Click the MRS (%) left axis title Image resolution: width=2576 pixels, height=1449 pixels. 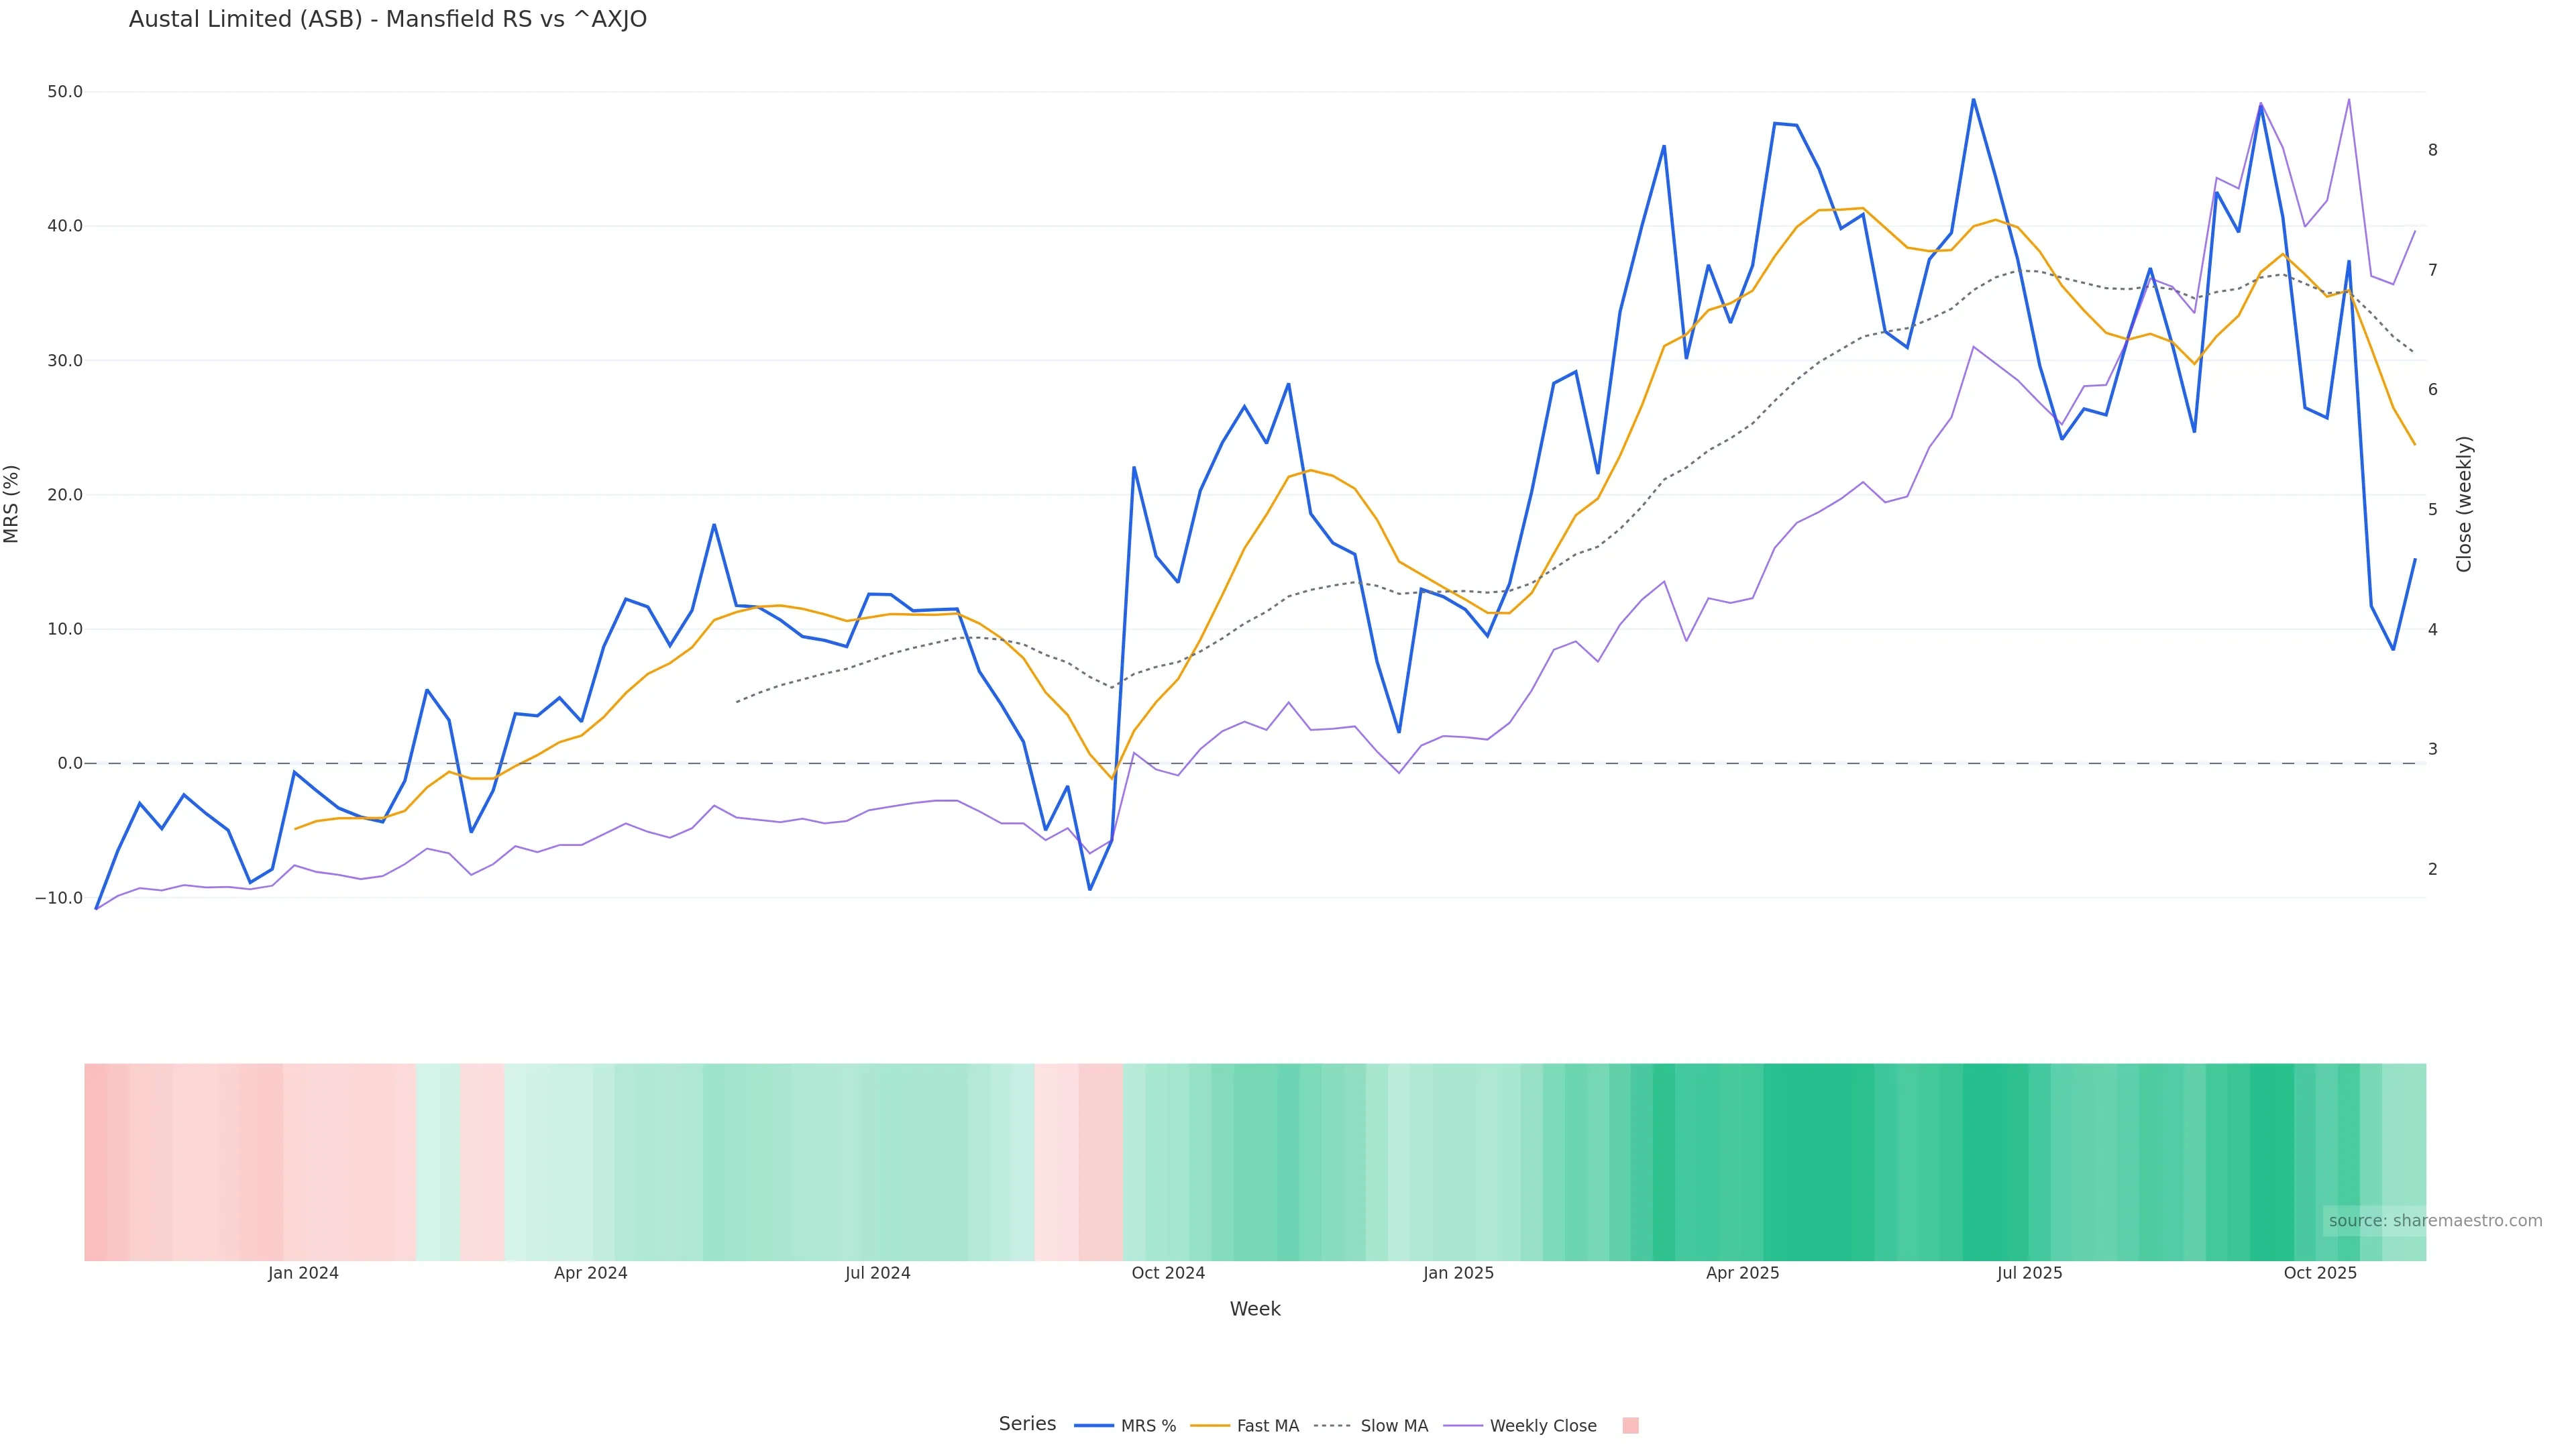(12, 503)
